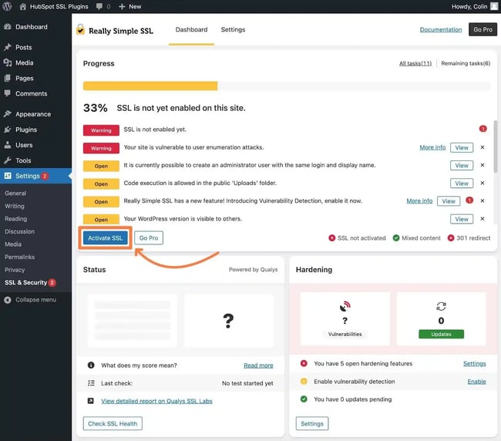The image size is (501, 441).
Task: Open the Howdy, Colin account menu
Action: [x=469, y=6]
